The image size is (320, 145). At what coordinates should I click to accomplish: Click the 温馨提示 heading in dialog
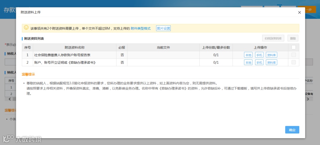pos(28,75)
